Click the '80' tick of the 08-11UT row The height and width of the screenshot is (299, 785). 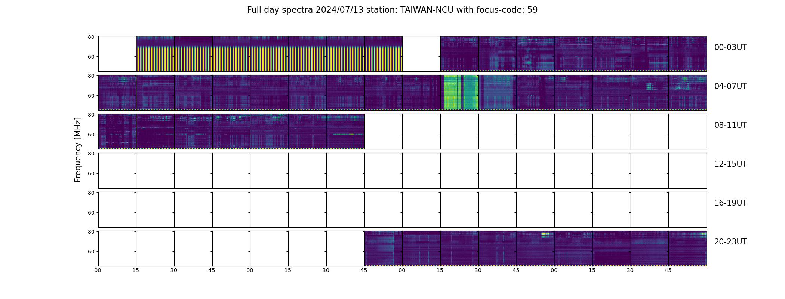pos(91,115)
